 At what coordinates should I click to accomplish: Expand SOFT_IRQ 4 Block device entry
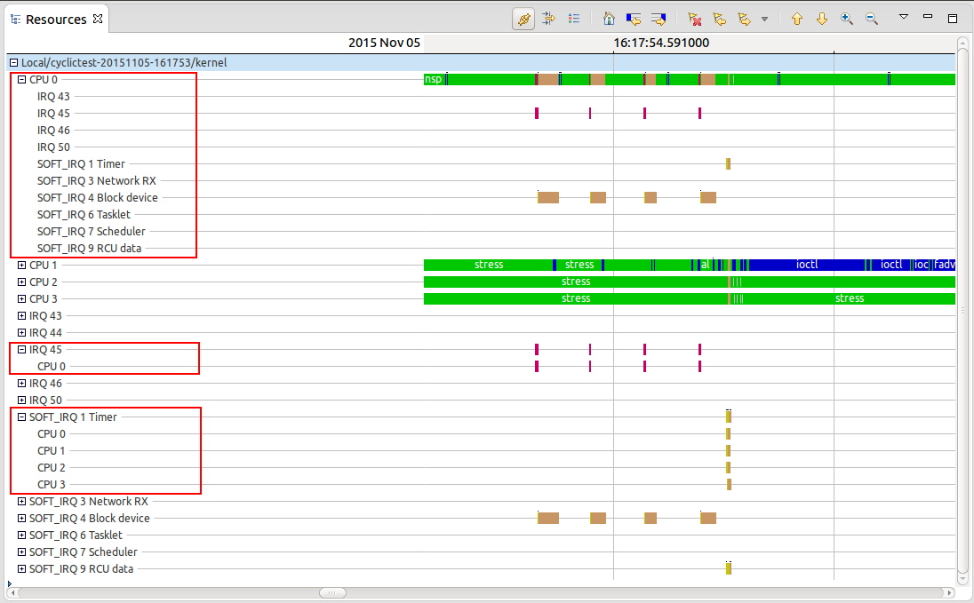tap(22, 518)
